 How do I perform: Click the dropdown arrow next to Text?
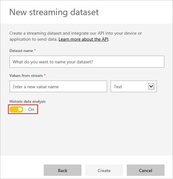click(x=151, y=86)
